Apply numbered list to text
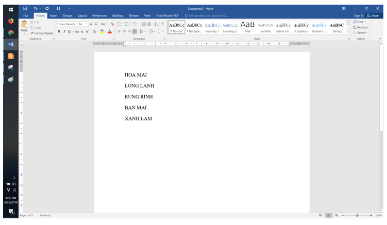The image size is (387, 225). click(x=127, y=24)
